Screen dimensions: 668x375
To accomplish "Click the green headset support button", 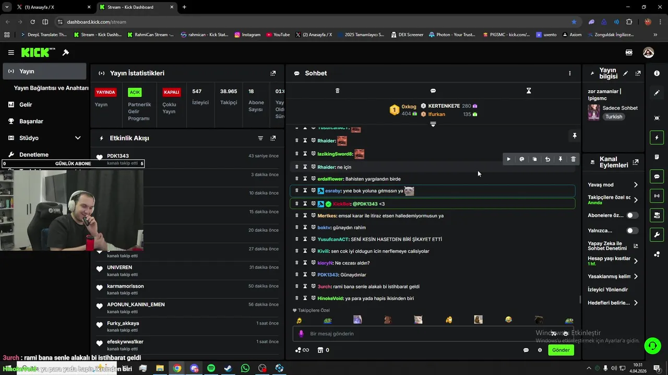I will pos(652,345).
